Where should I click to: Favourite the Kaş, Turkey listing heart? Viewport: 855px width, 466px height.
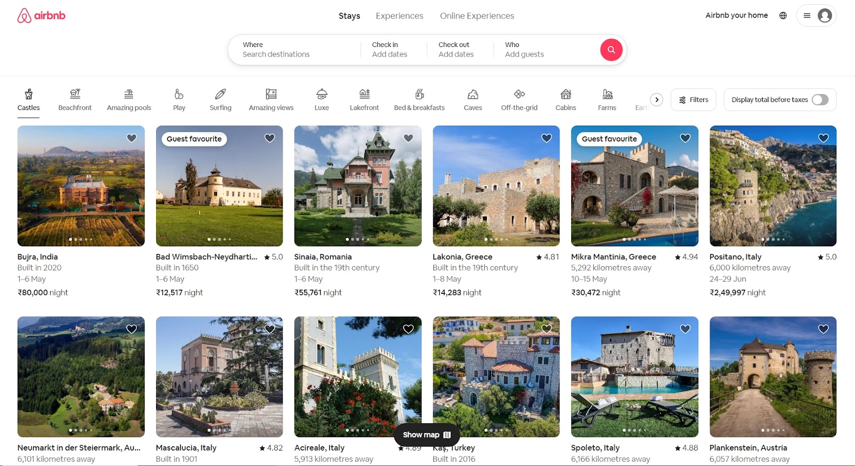click(x=547, y=329)
